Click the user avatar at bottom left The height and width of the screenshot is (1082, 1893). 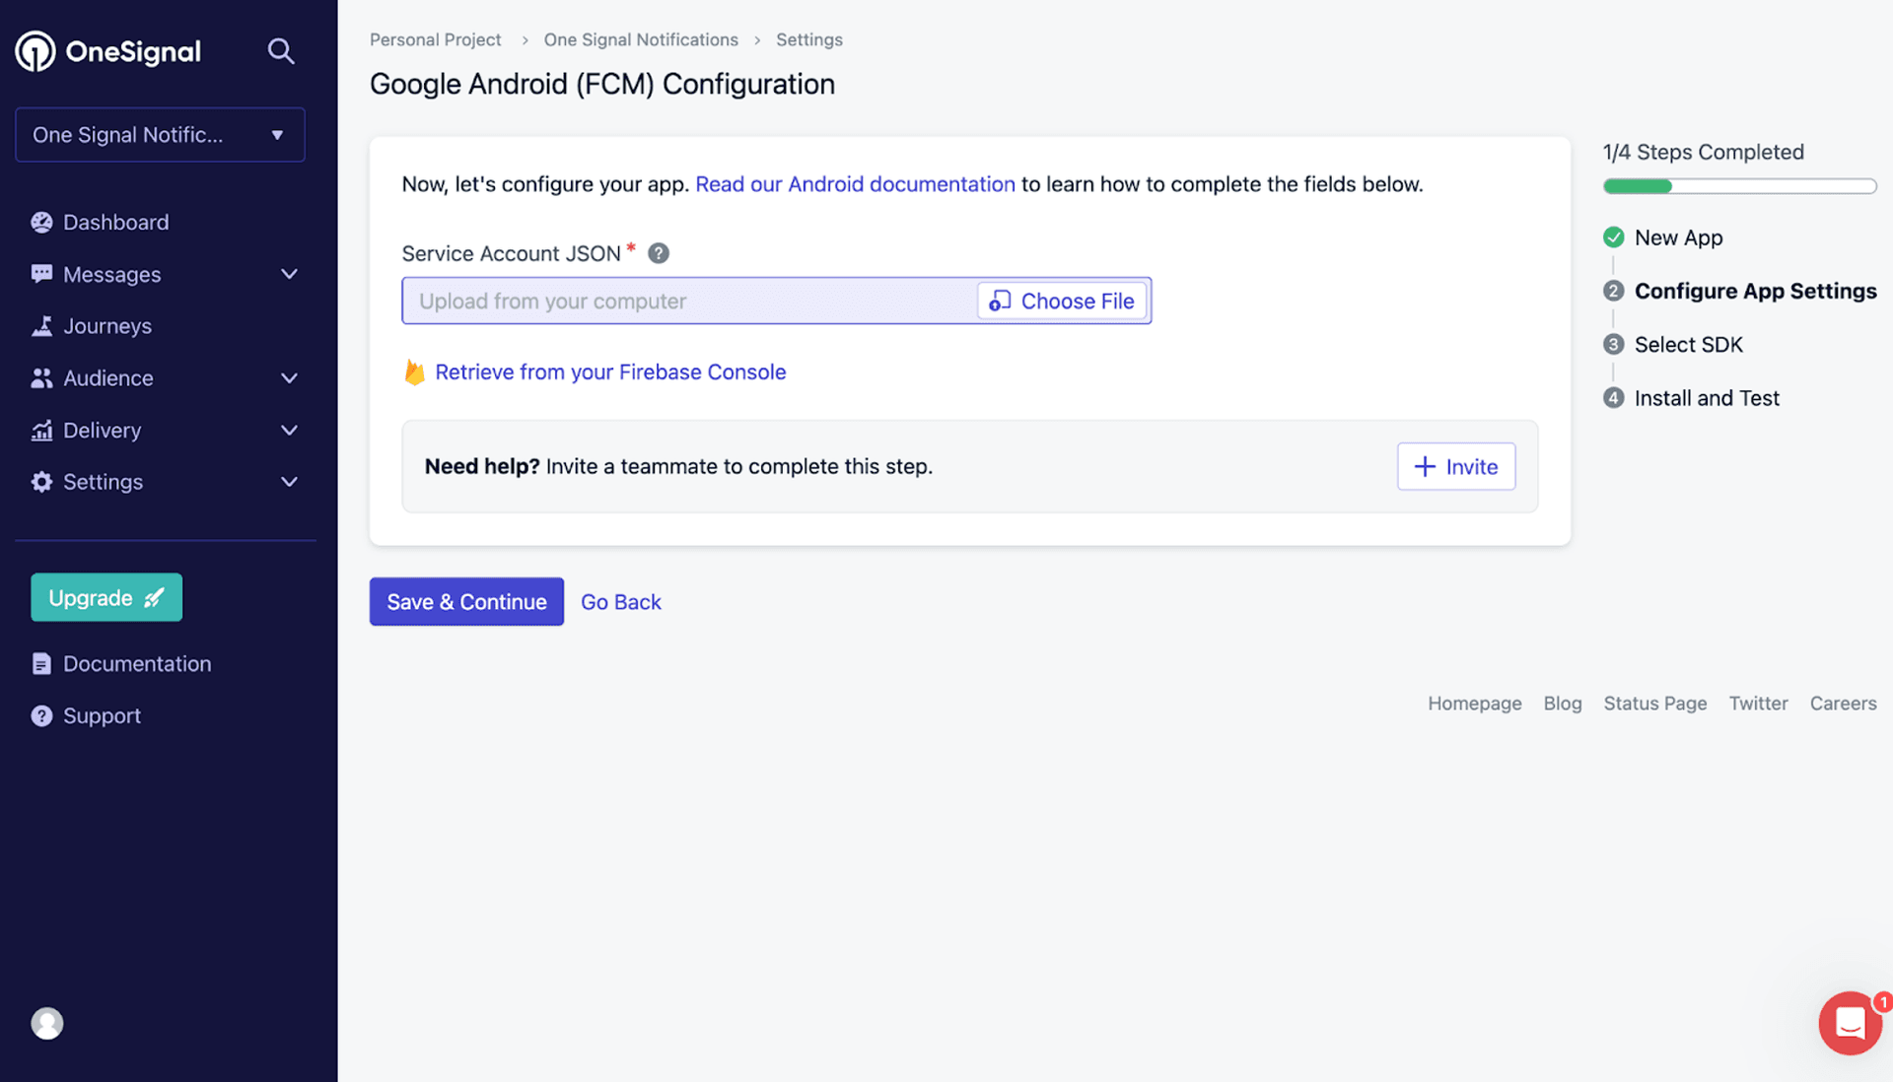45,1024
